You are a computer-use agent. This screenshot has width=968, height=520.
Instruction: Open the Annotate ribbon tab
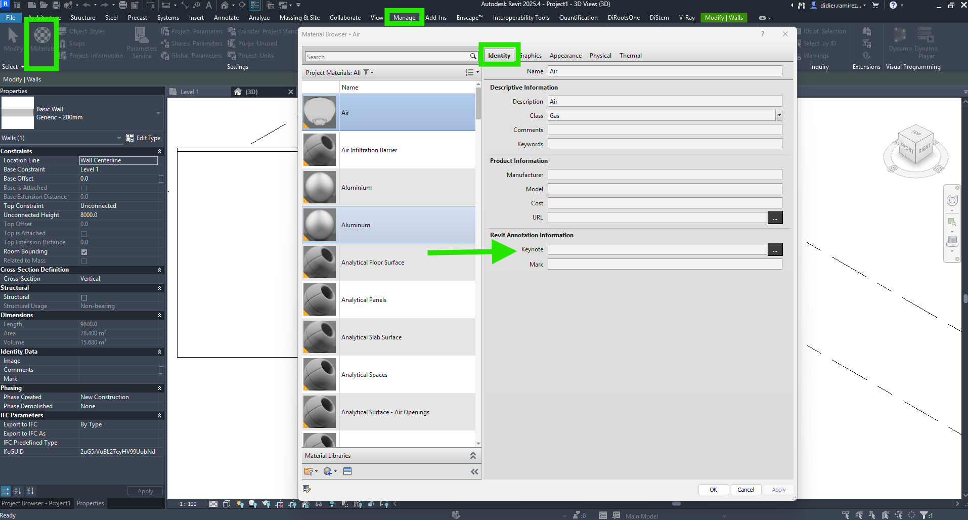pyautogui.click(x=226, y=18)
